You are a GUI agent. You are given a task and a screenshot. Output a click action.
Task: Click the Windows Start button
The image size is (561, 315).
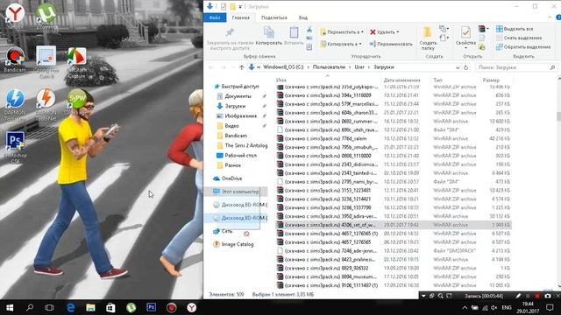click(x=10, y=307)
